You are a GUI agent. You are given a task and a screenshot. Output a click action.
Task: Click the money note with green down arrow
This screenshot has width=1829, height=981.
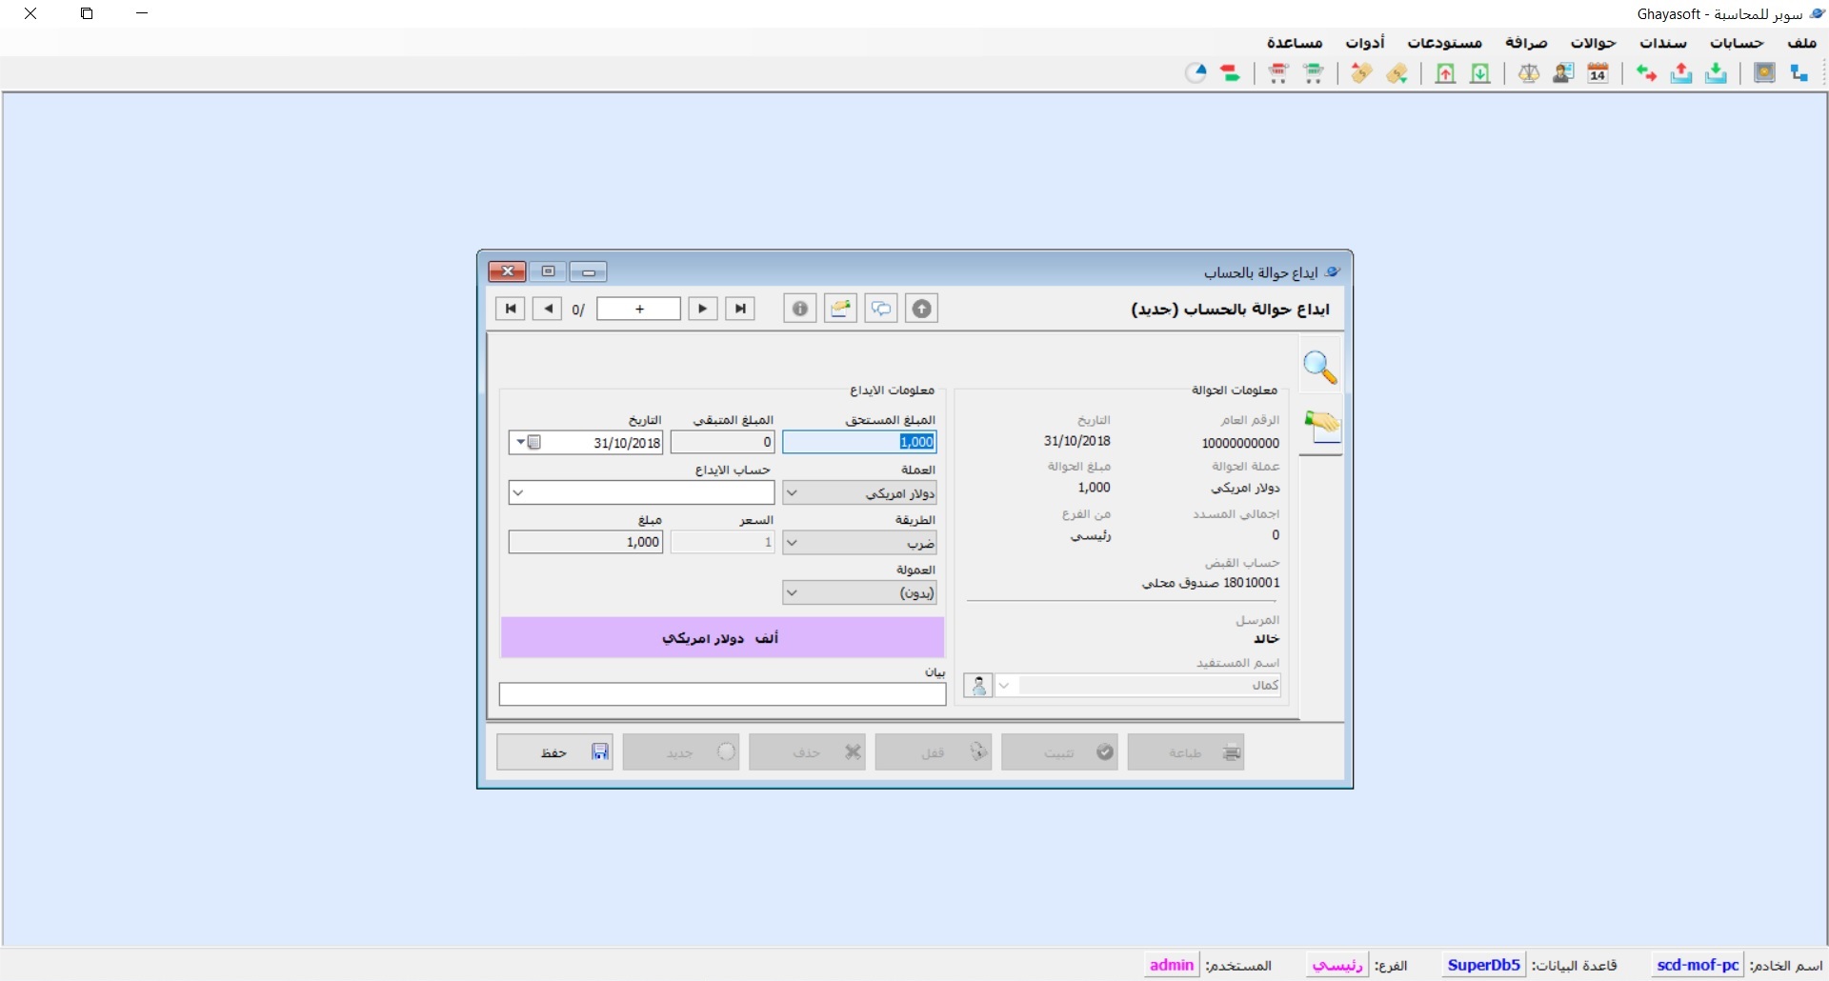click(x=1397, y=73)
